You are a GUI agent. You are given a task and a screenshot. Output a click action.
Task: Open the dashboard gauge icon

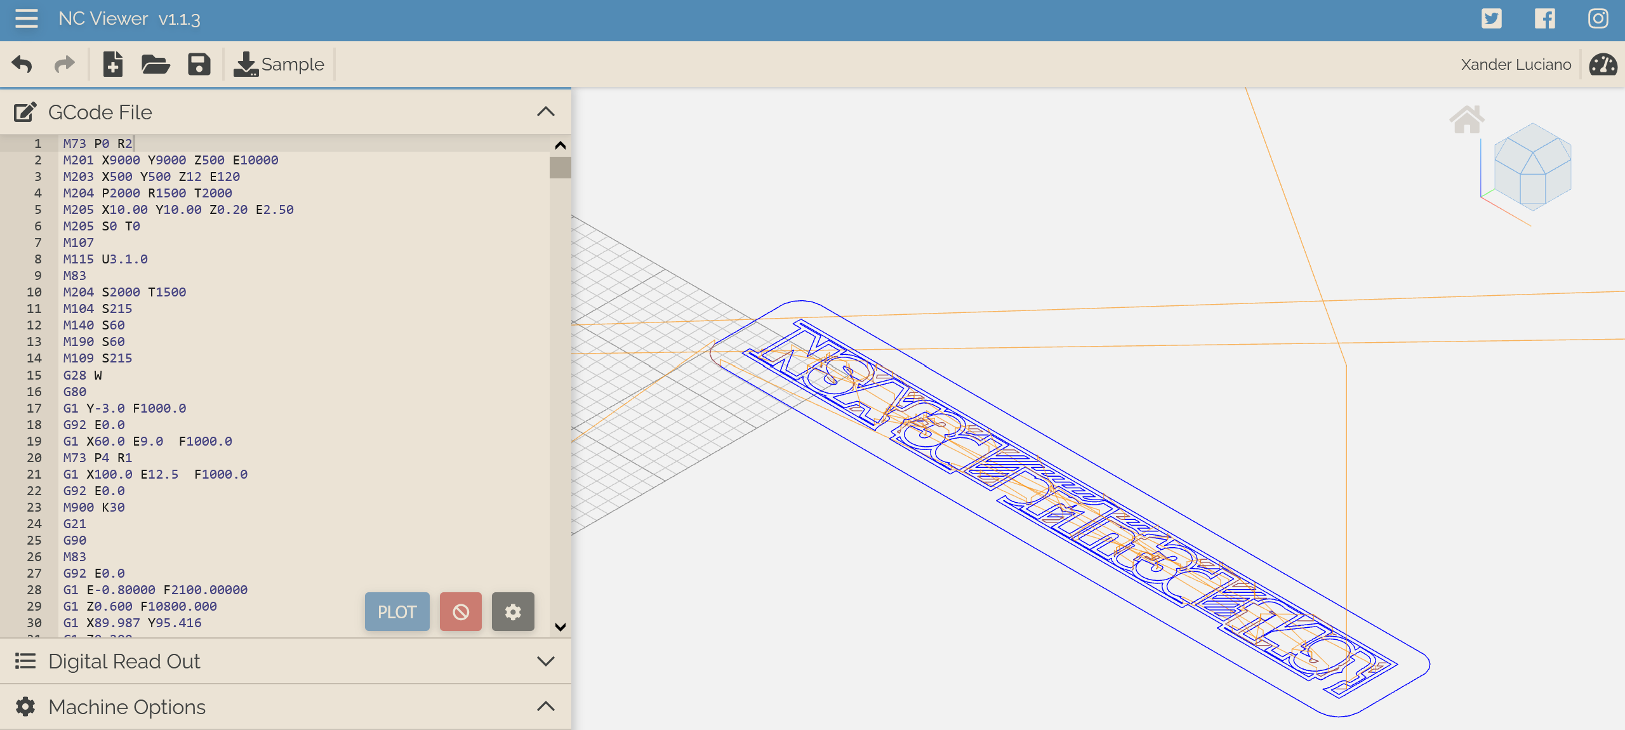pyautogui.click(x=1602, y=65)
